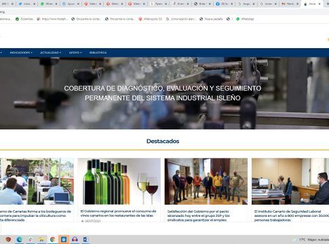Open the office with monitors thumbnail
Image resolution: width=329 pixels, height=244 pixels.
290,181
